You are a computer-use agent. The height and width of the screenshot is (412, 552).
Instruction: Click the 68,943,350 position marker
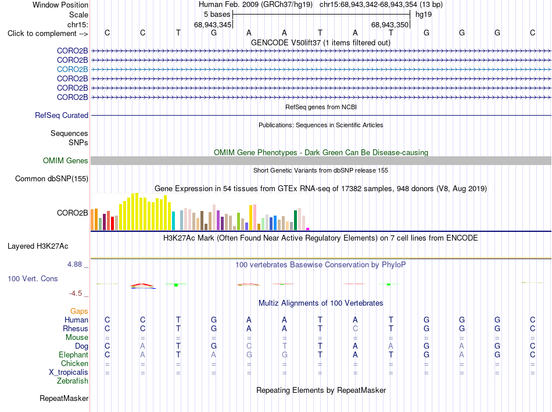[390, 24]
